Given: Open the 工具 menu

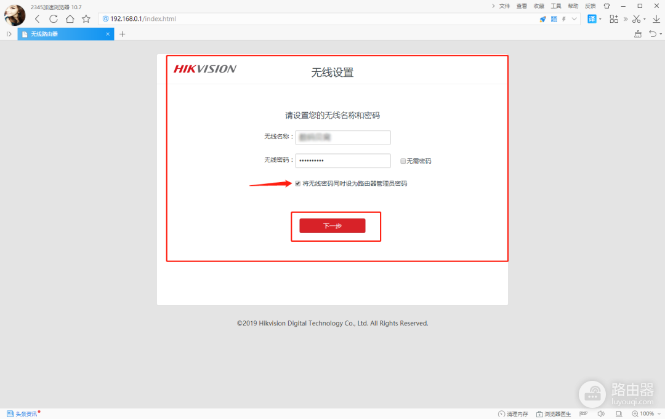Looking at the screenshot, I should pyautogui.click(x=556, y=6).
